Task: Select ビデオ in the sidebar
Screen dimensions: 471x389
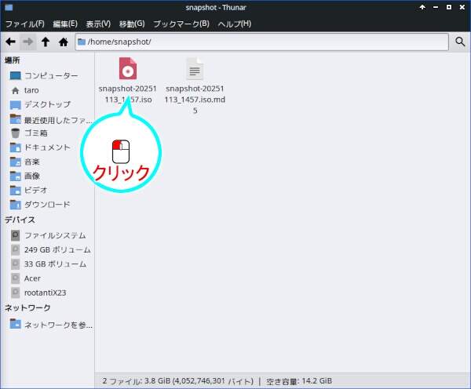Action: pos(36,190)
